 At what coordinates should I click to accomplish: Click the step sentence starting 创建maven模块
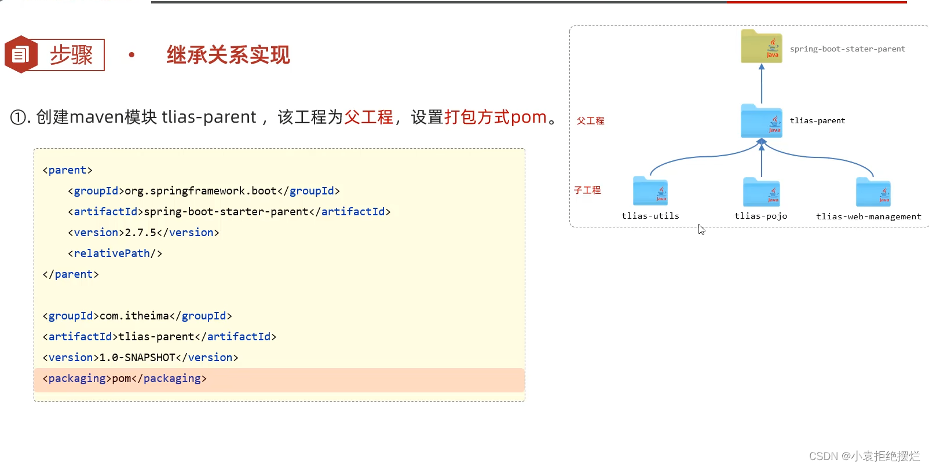284,117
